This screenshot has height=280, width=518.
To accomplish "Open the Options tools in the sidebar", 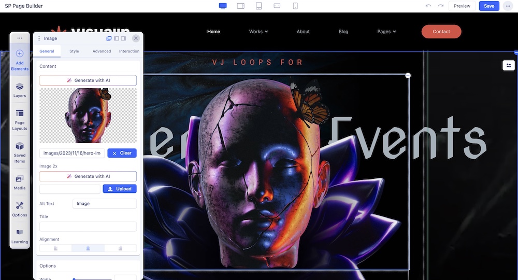I will click(x=20, y=209).
